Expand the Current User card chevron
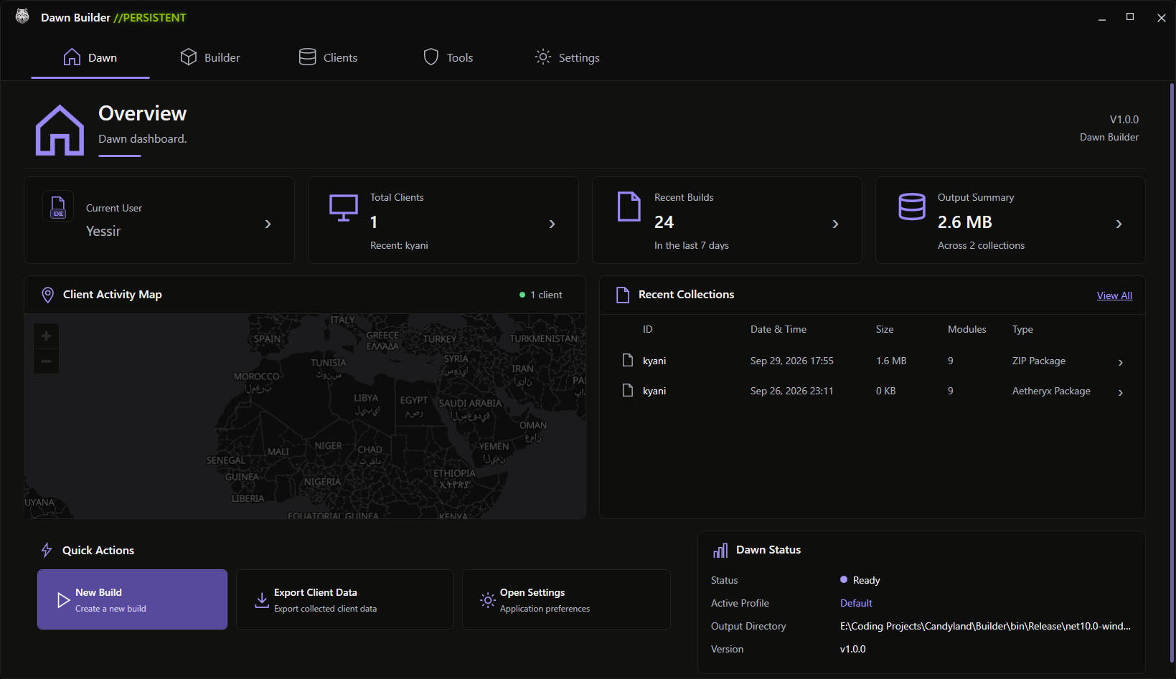 coord(268,224)
